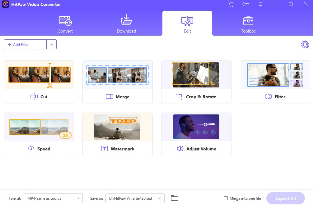Click the Crop & Rotate crop icon

180,96
